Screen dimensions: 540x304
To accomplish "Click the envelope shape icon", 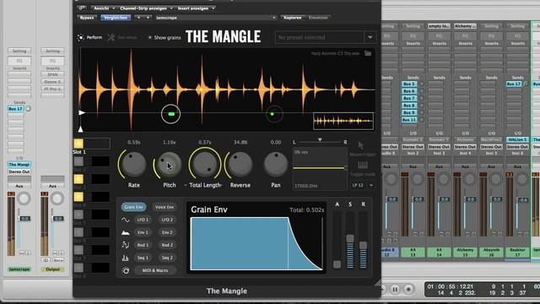I will click(126, 233).
